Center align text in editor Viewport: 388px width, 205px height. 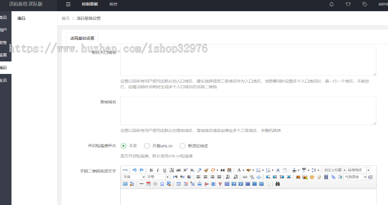(205, 177)
